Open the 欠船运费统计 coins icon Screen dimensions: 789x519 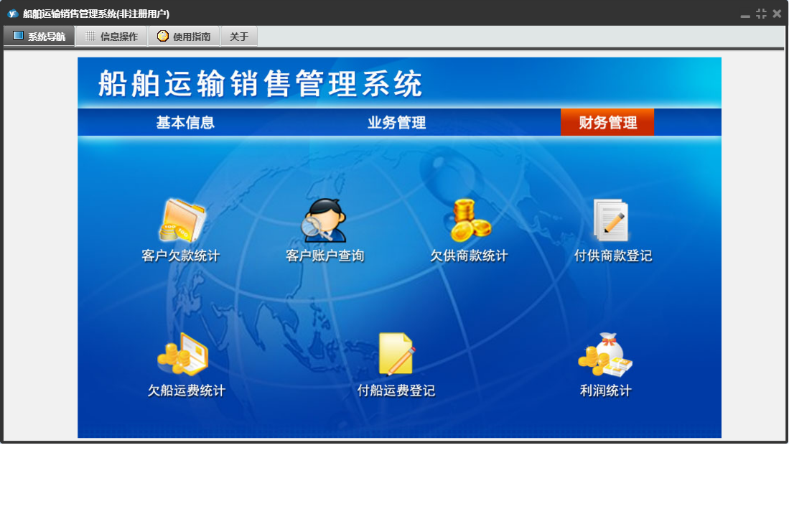click(183, 355)
